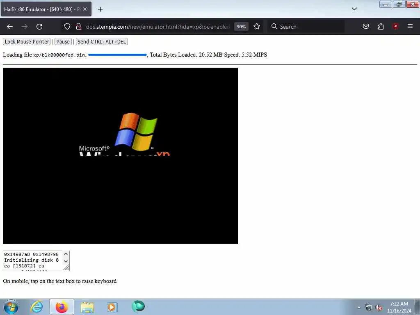The height and width of the screenshot is (315, 420).
Task: Pause the emulator
Action: pyautogui.click(x=63, y=41)
